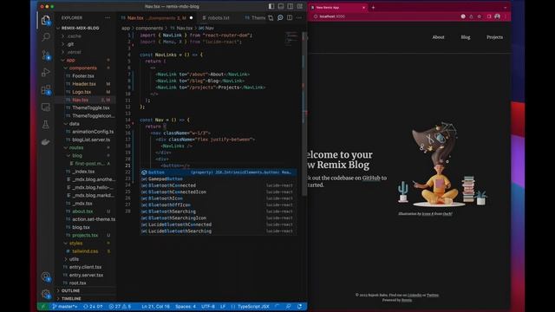This screenshot has height=312, width=555.
Task: Open Remote Explorer view in activity bar
Action: (46, 107)
